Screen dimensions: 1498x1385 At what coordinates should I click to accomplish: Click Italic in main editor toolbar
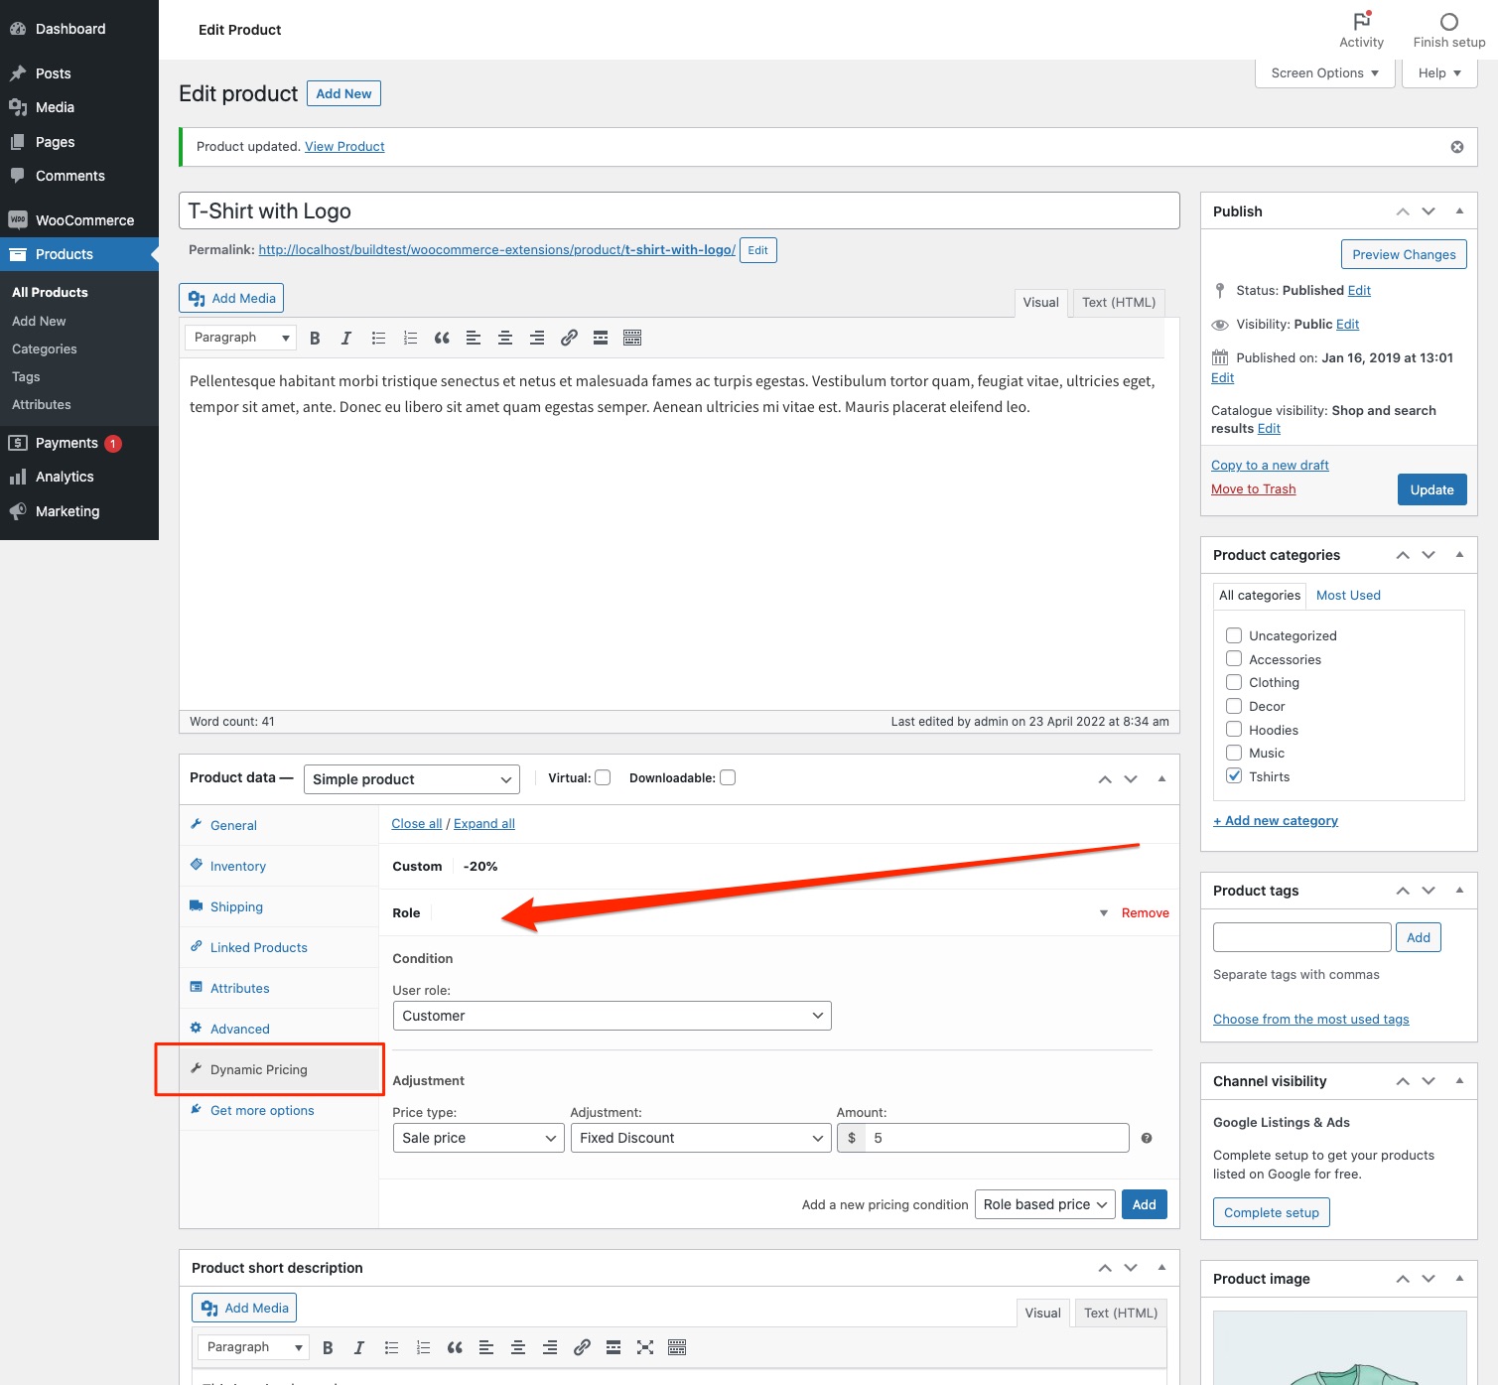point(346,338)
